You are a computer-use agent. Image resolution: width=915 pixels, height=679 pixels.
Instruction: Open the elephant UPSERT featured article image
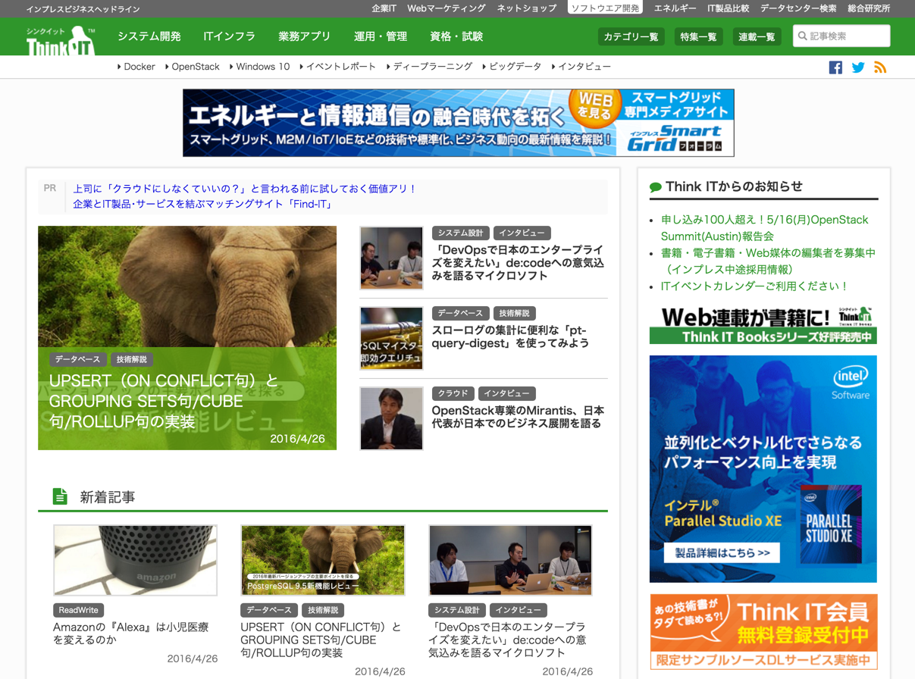[x=187, y=337]
